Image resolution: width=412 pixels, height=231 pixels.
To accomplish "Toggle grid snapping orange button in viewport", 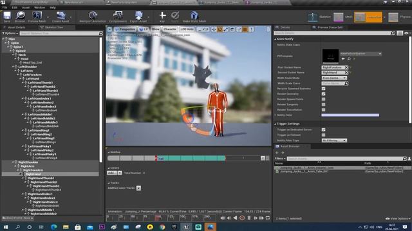I will pos(245,30).
